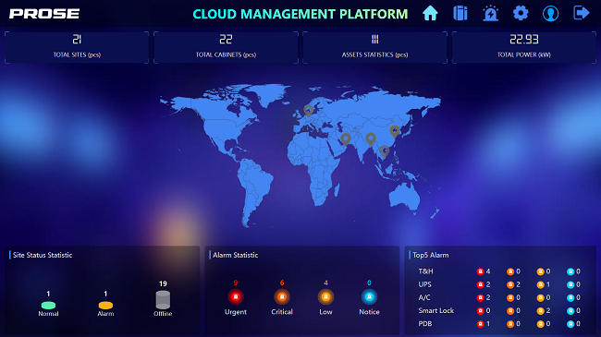The width and height of the screenshot is (601, 337).
Task: Click the 22.93 total power value
Action: click(x=524, y=39)
